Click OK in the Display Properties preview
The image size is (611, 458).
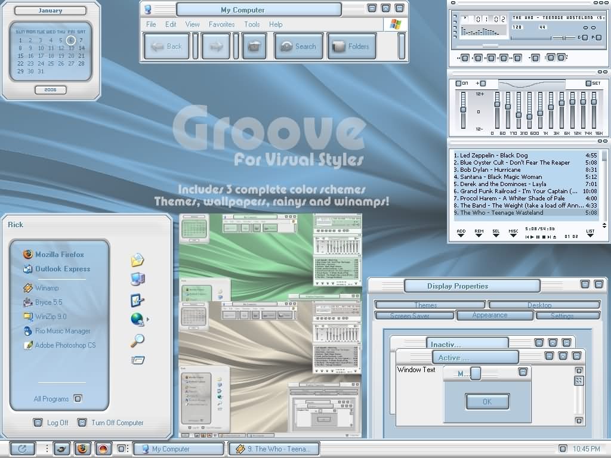487,401
